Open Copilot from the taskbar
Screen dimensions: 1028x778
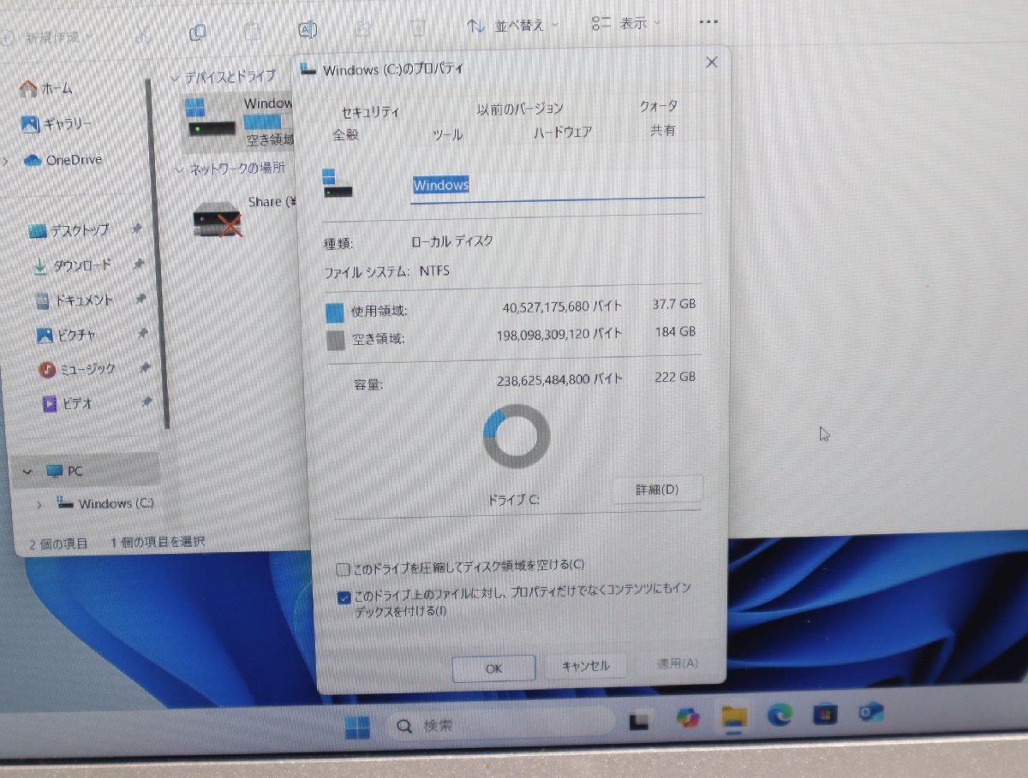687,719
